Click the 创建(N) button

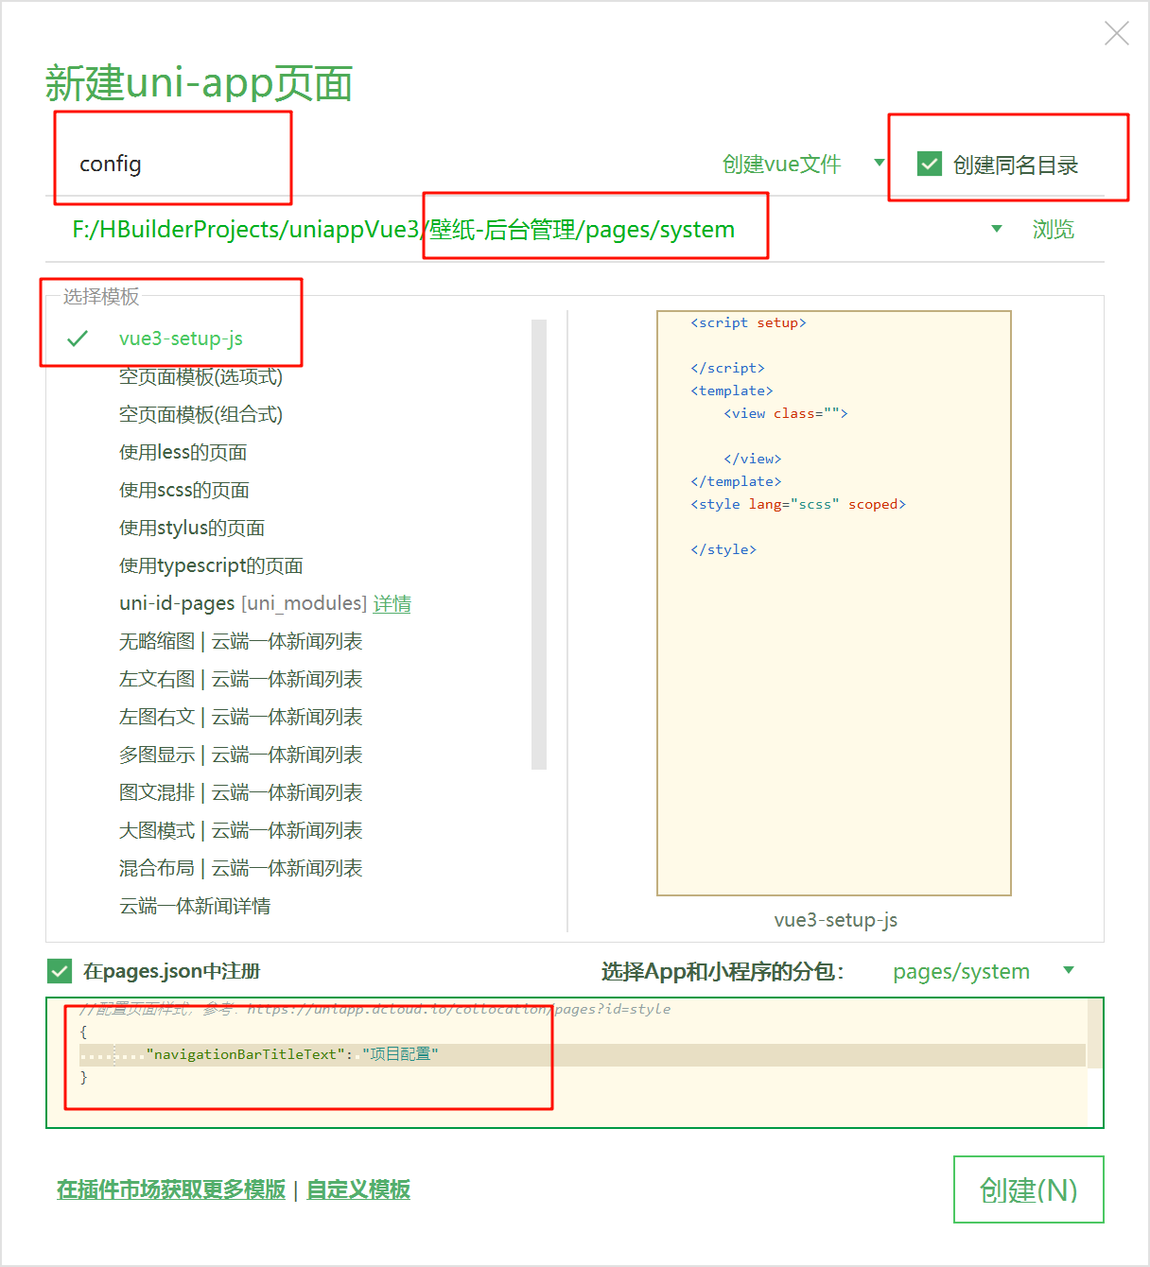[x=1029, y=1189]
